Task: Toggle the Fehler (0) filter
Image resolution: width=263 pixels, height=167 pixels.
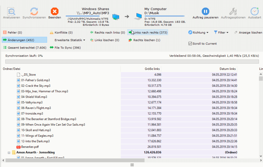Action: click(13, 33)
